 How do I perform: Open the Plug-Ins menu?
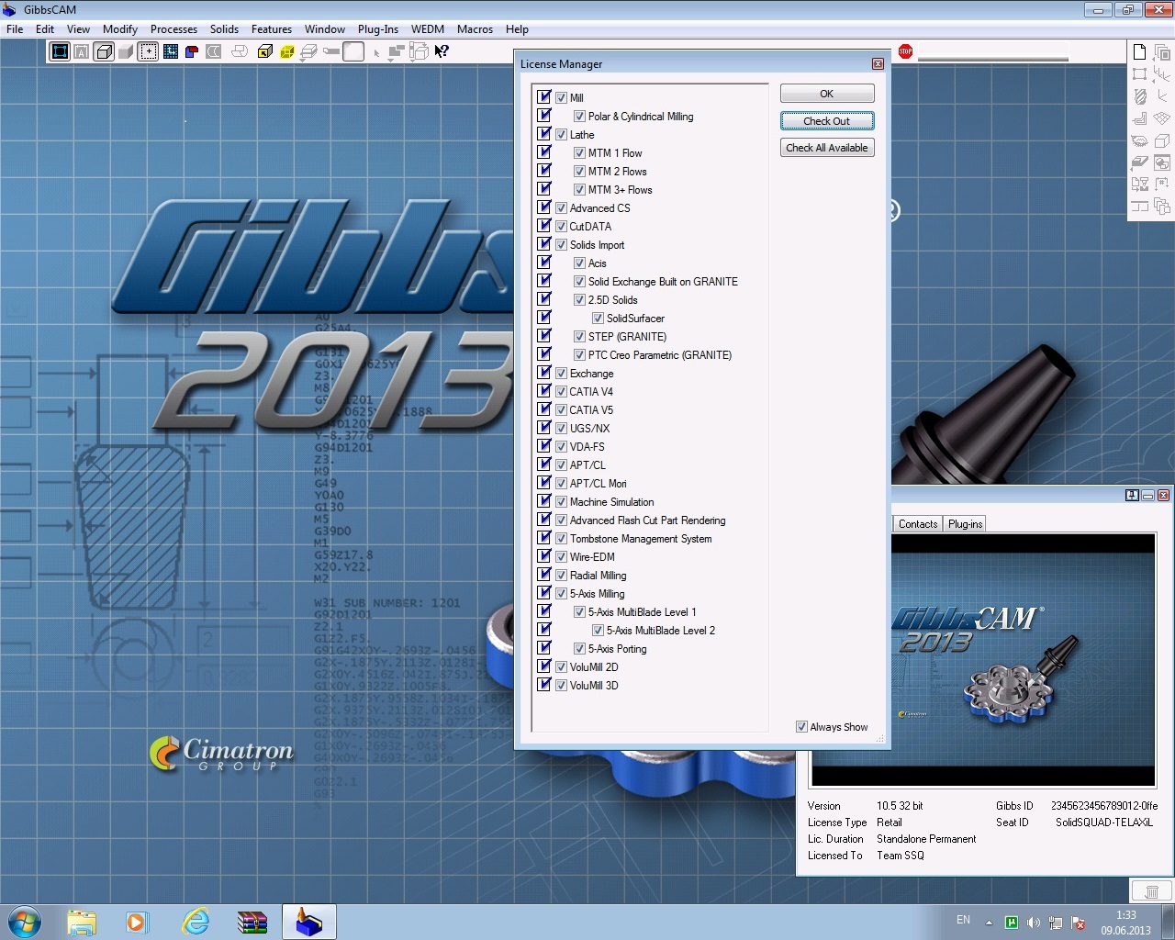pos(378,29)
